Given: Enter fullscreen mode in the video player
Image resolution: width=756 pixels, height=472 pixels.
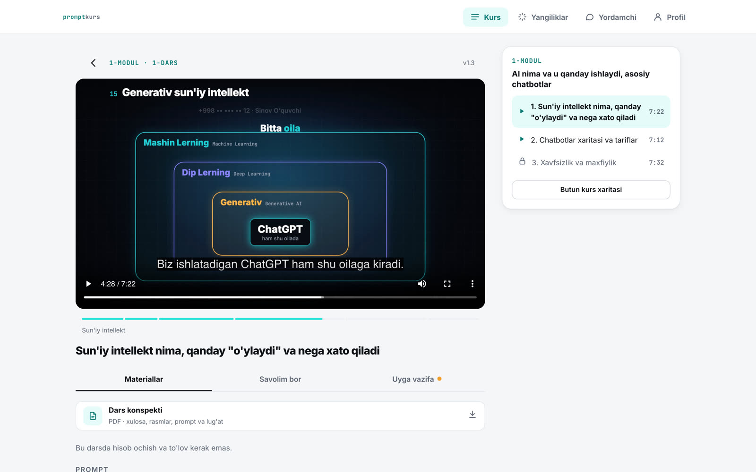Looking at the screenshot, I should coord(447,284).
